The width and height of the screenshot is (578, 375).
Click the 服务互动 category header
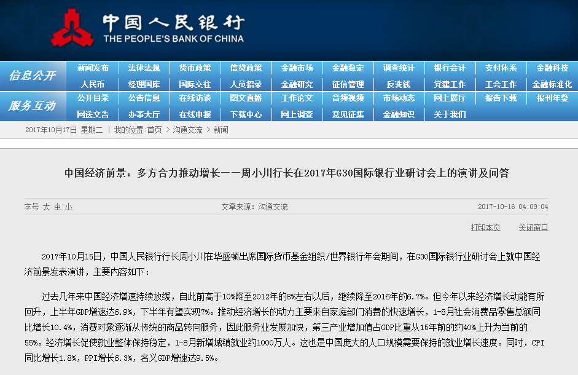pos(33,106)
